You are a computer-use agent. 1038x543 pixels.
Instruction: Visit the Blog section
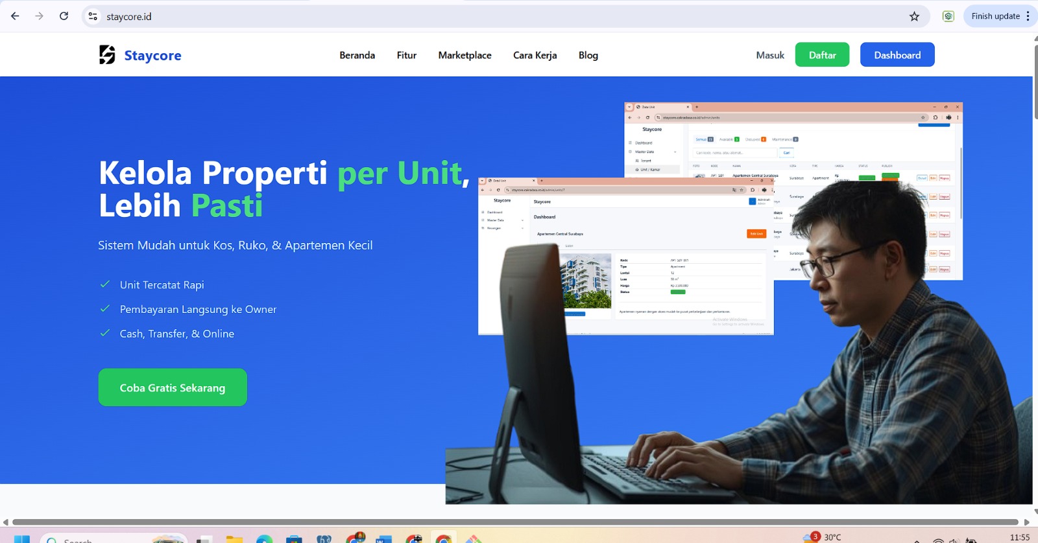588,55
